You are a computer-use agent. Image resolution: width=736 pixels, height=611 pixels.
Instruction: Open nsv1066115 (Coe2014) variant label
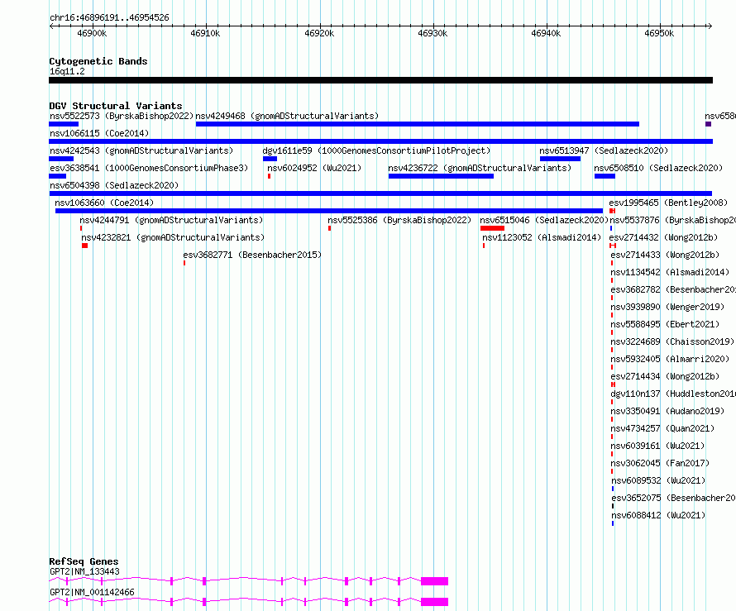point(99,133)
